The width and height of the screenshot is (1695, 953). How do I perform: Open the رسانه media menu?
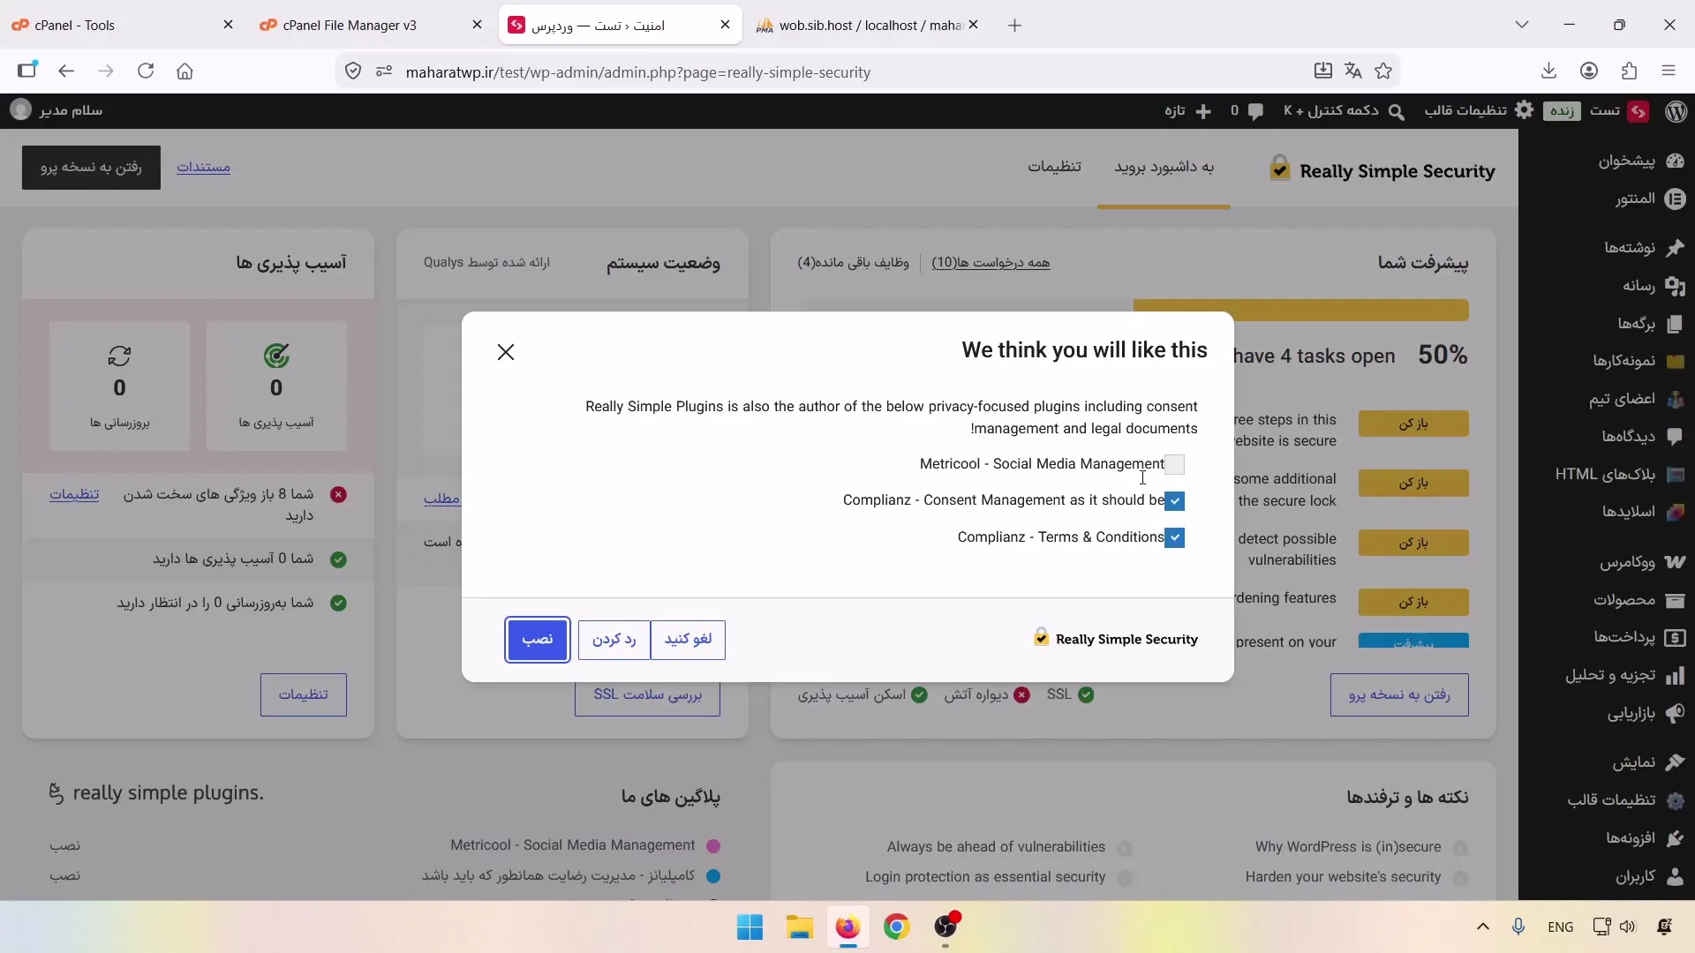[1653, 286]
